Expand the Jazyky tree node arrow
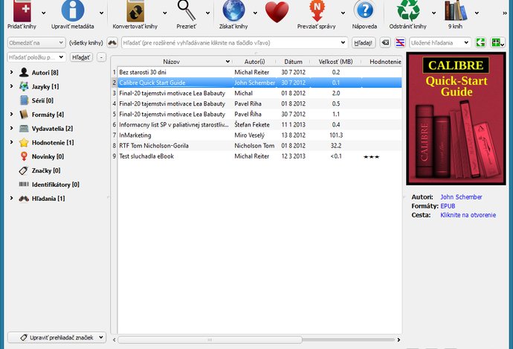 [x=11, y=86]
